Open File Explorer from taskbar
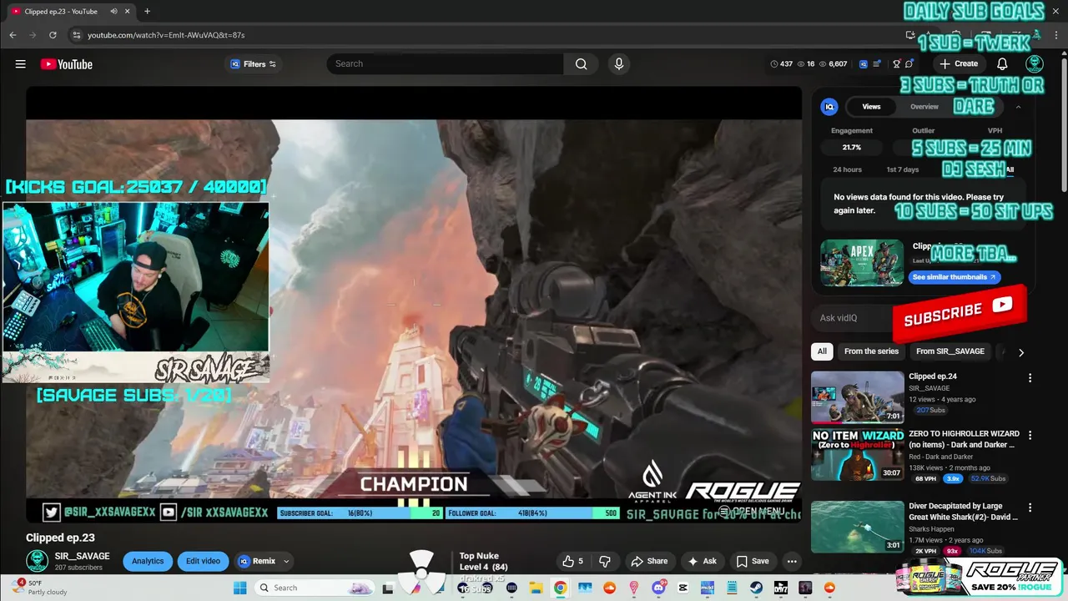Image resolution: width=1068 pixels, height=601 pixels. tap(535, 588)
